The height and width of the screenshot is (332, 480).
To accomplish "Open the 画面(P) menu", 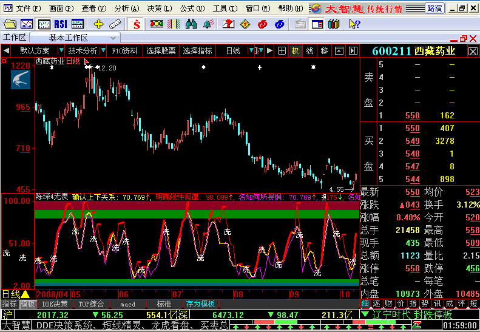I will (61, 8).
